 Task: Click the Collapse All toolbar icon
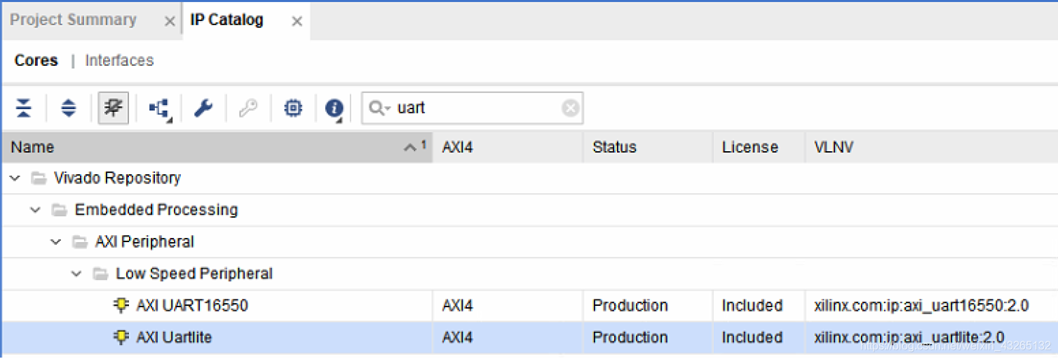point(24,108)
